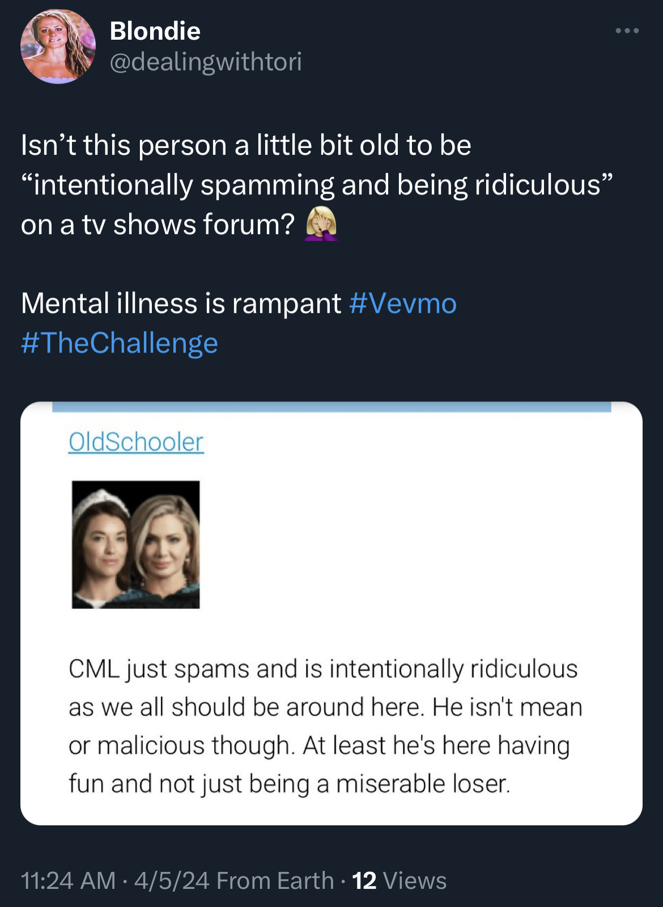The height and width of the screenshot is (907, 663).
Task: Open the #TheChallenge hashtag
Action: click(x=120, y=343)
